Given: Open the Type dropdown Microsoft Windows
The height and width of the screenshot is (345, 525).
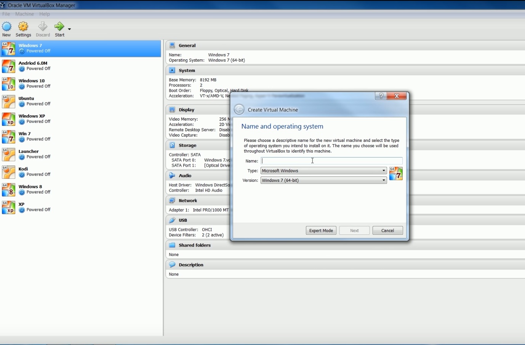Looking at the screenshot, I should pyautogui.click(x=324, y=171).
